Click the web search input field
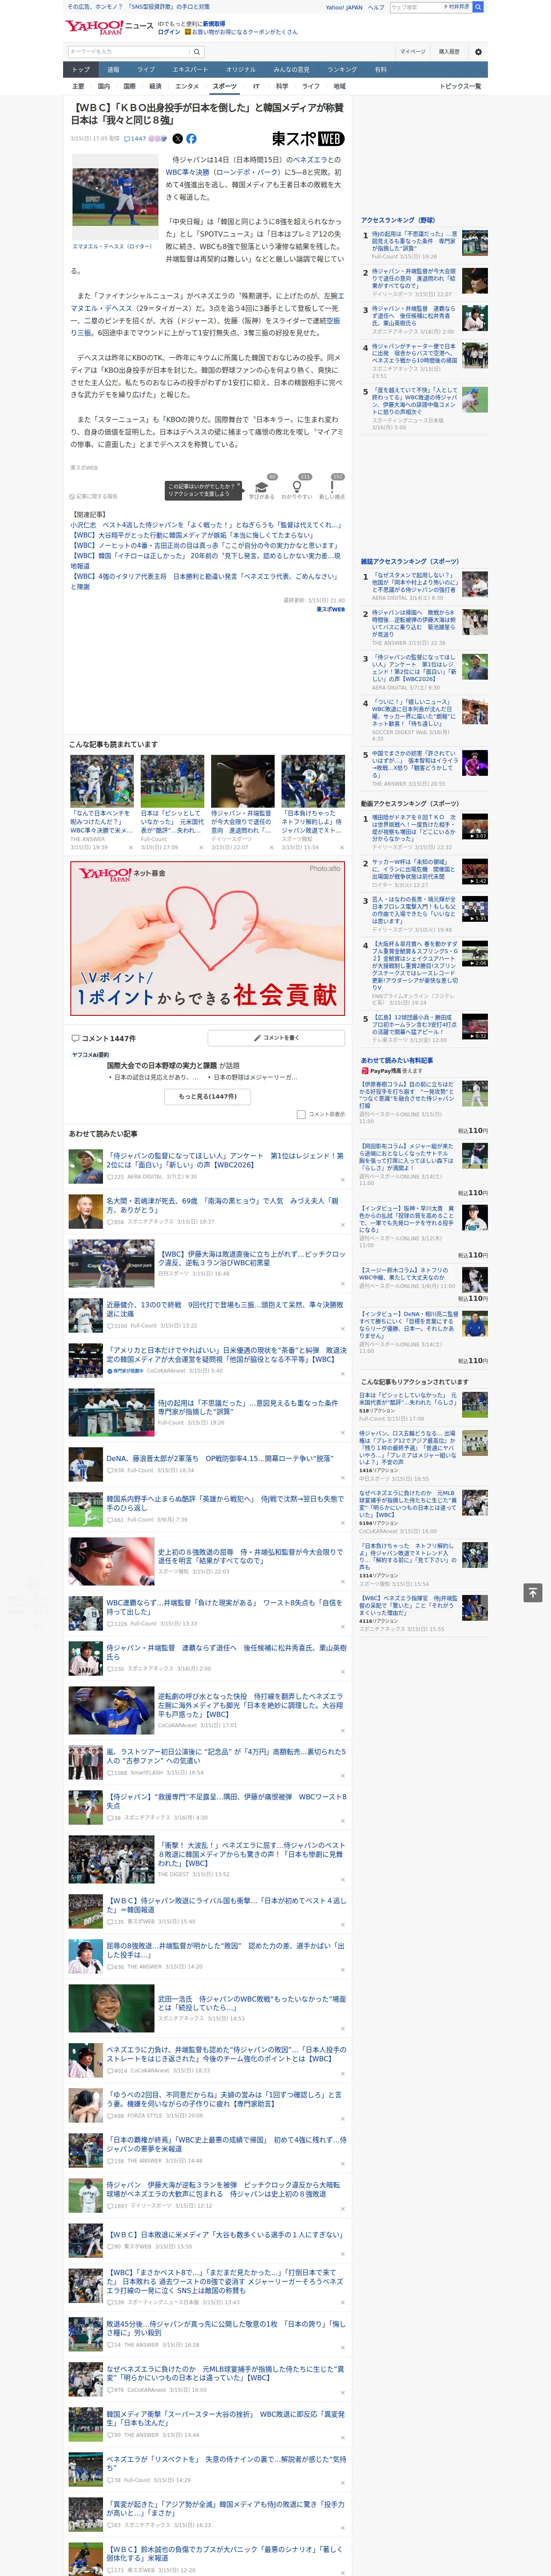Image resolution: width=551 pixels, height=2576 pixels. (416, 7)
